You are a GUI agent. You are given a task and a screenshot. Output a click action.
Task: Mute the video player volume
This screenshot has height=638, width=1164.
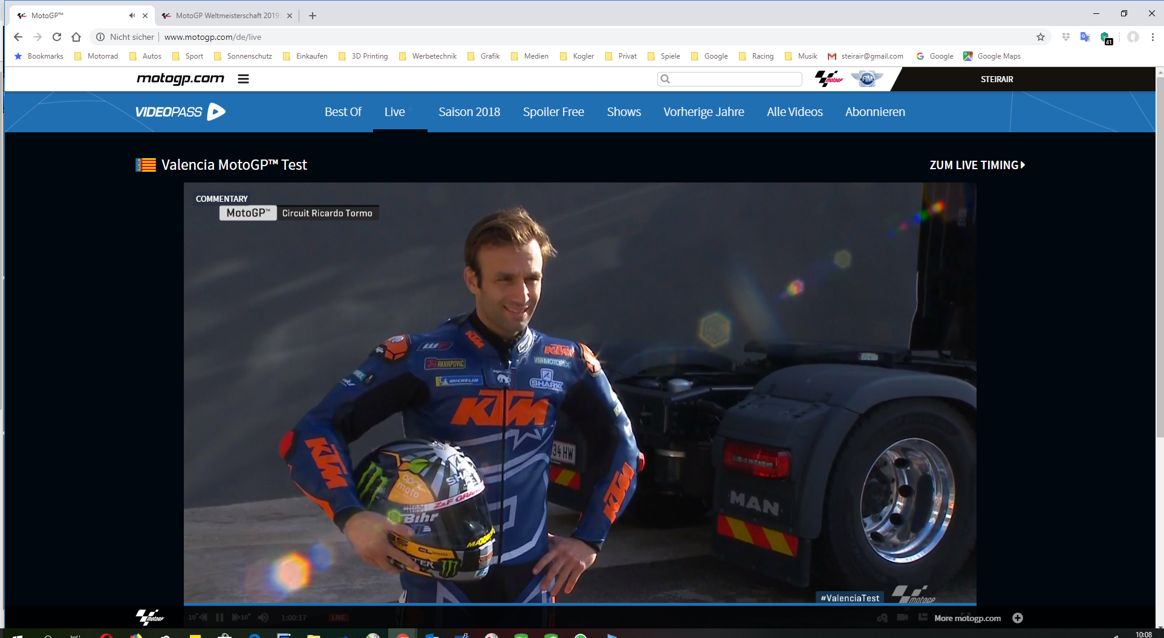[263, 617]
